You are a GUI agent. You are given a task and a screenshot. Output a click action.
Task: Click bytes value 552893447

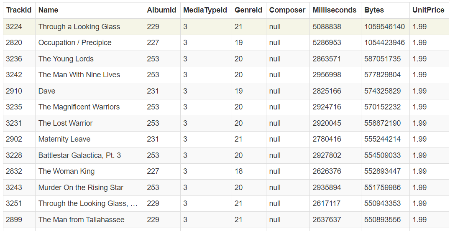(382, 171)
